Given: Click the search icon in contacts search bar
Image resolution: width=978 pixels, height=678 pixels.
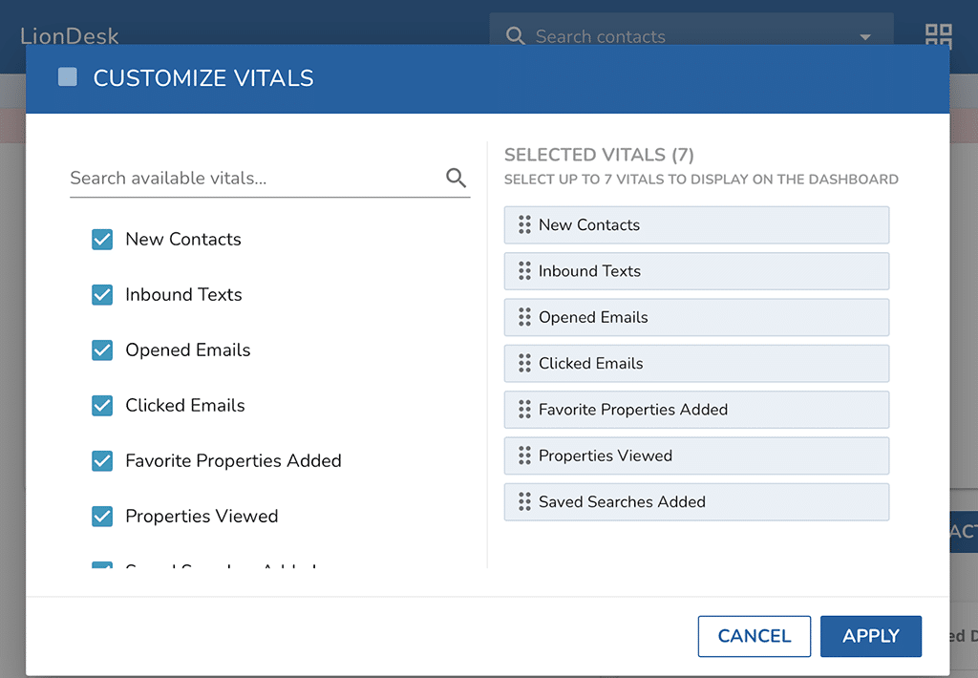Looking at the screenshot, I should click(515, 36).
